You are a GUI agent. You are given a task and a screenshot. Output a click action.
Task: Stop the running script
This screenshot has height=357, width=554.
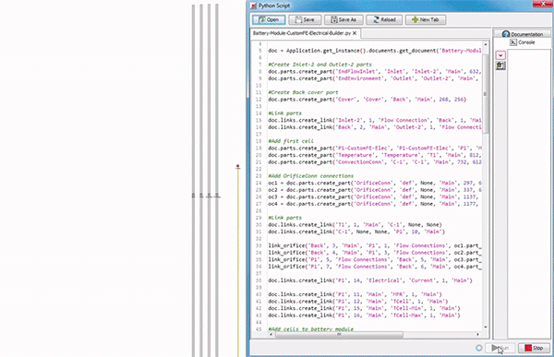[534, 348]
